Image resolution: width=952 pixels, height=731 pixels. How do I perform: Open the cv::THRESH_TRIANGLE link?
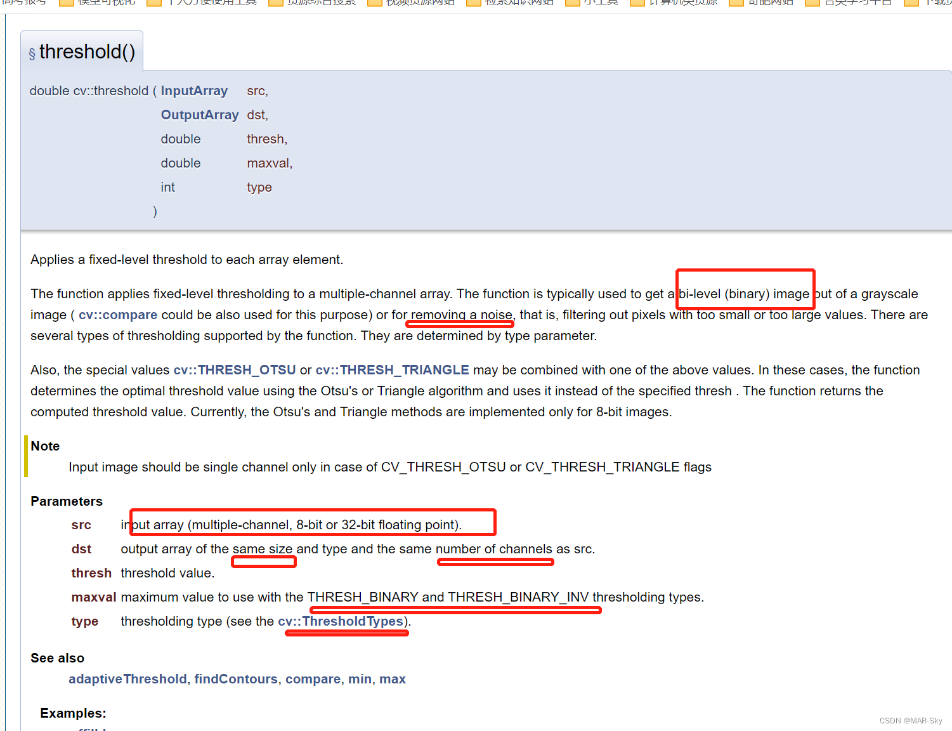[392, 369]
